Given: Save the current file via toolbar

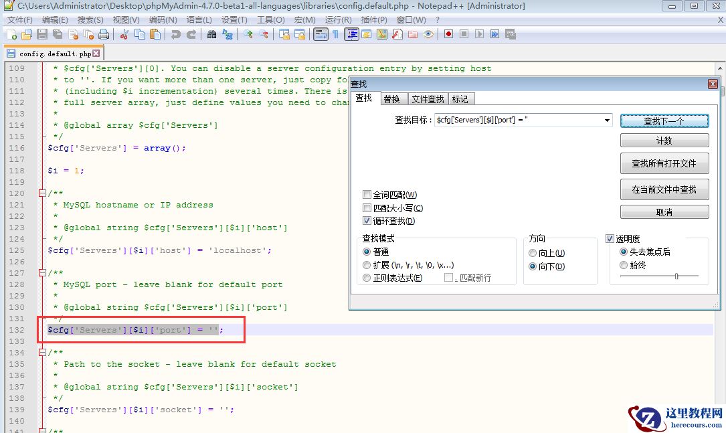Looking at the screenshot, I should pyautogui.click(x=42, y=34).
